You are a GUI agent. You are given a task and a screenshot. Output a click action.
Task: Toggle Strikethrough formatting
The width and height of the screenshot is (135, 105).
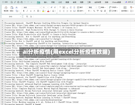34,11
